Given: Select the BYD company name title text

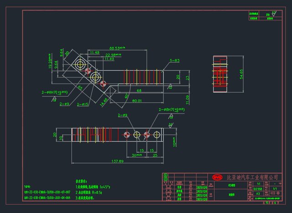Looking at the screenshot, I should (x=252, y=177).
